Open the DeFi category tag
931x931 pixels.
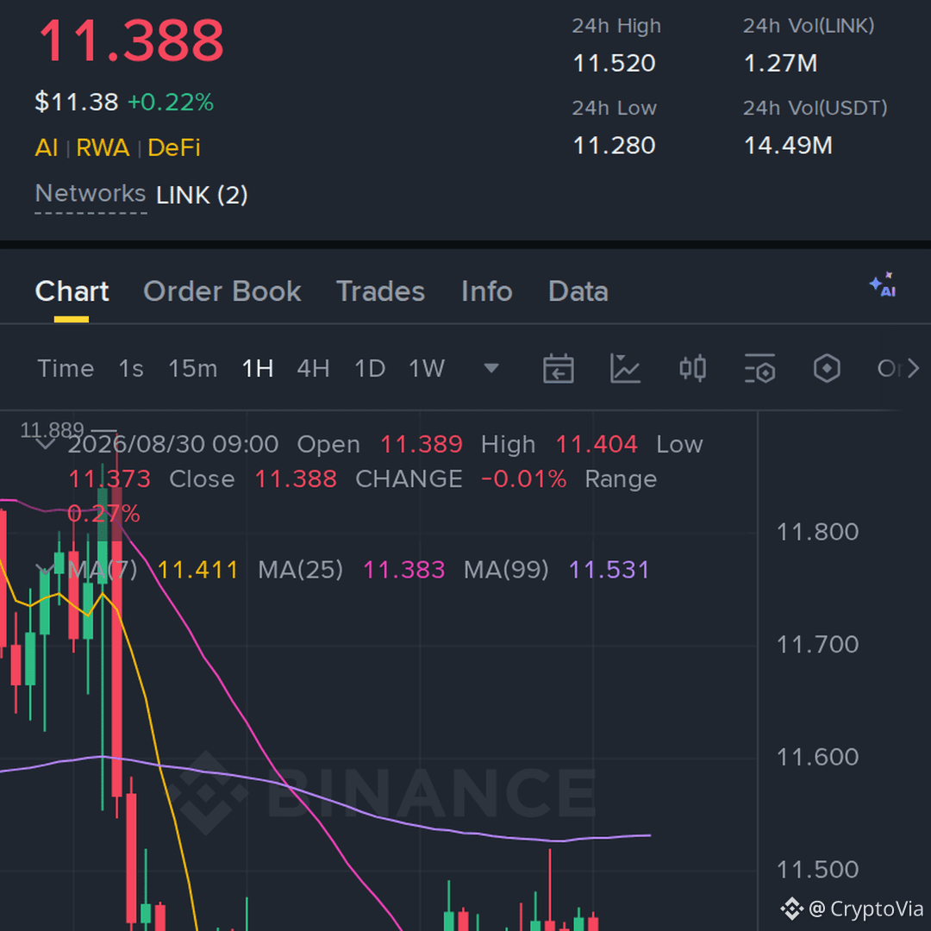click(x=174, y=148)
